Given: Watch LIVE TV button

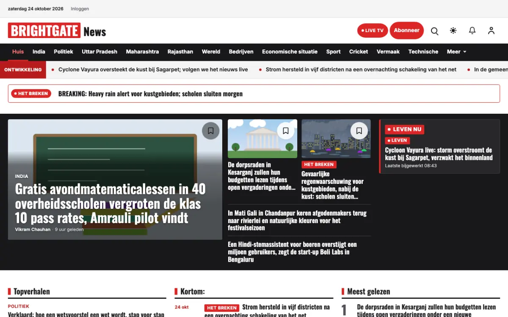Looking at the screenshot, I should (x=373, y=30).
